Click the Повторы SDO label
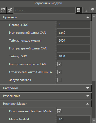This screenshot has height=123, width=96. click(19, 25)
